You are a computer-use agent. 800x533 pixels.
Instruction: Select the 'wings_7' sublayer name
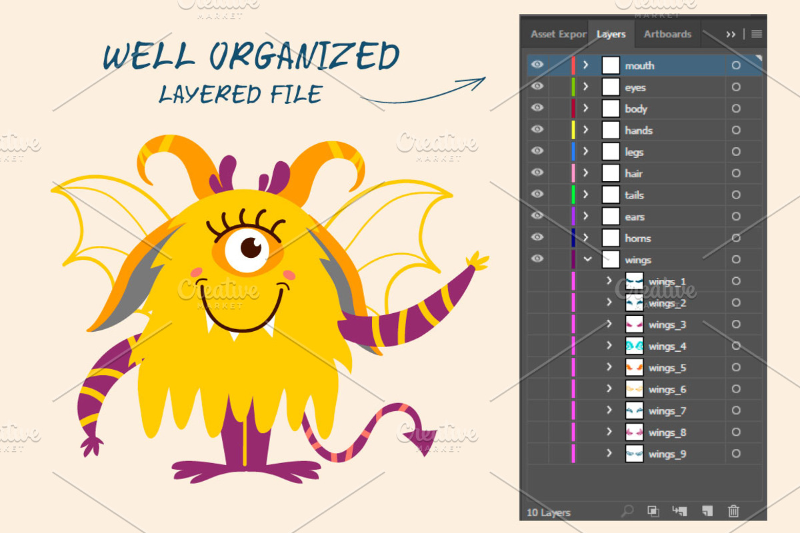point(667,411)
